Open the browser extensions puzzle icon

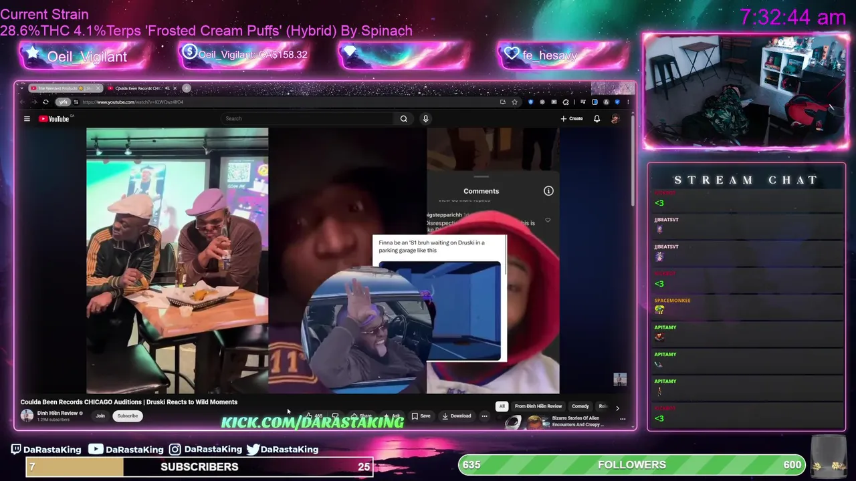(565, 102)
